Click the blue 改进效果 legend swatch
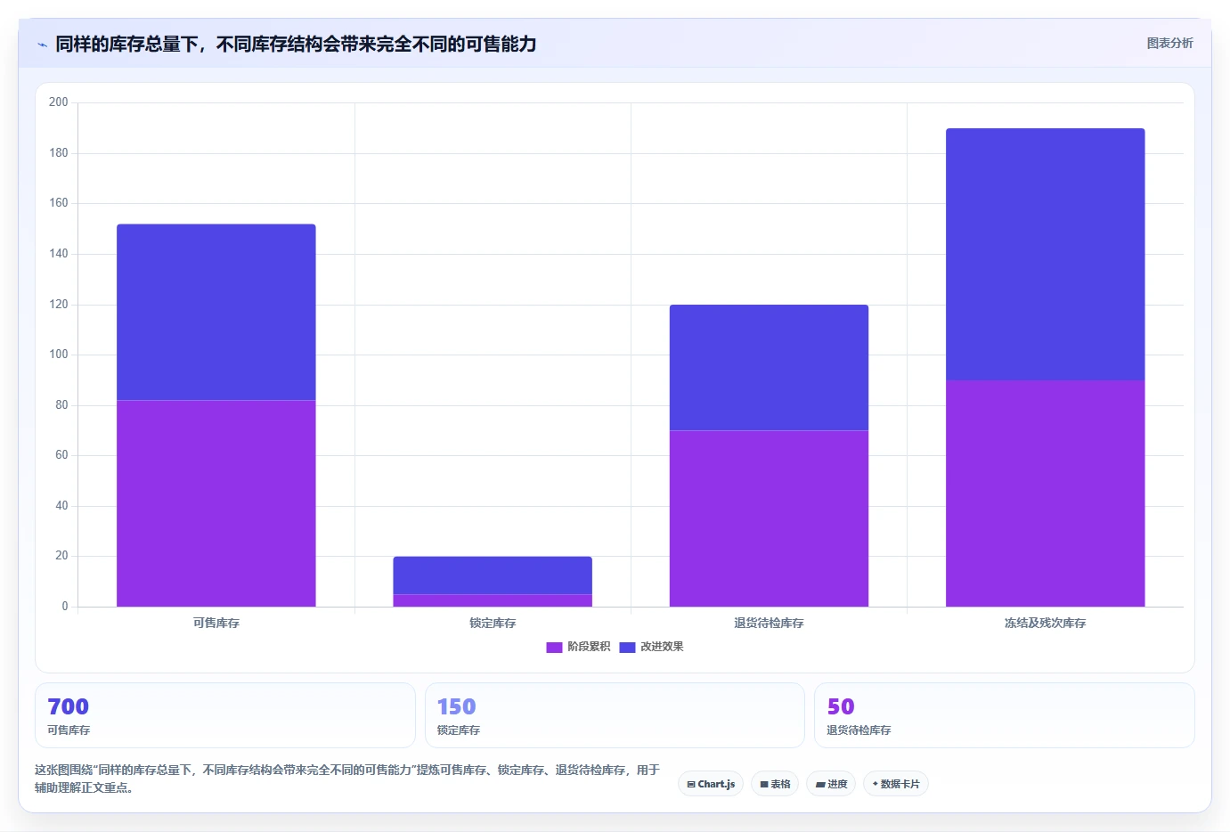The height and width of the screenshot is (832, 1230). click(x=627, y=648)
